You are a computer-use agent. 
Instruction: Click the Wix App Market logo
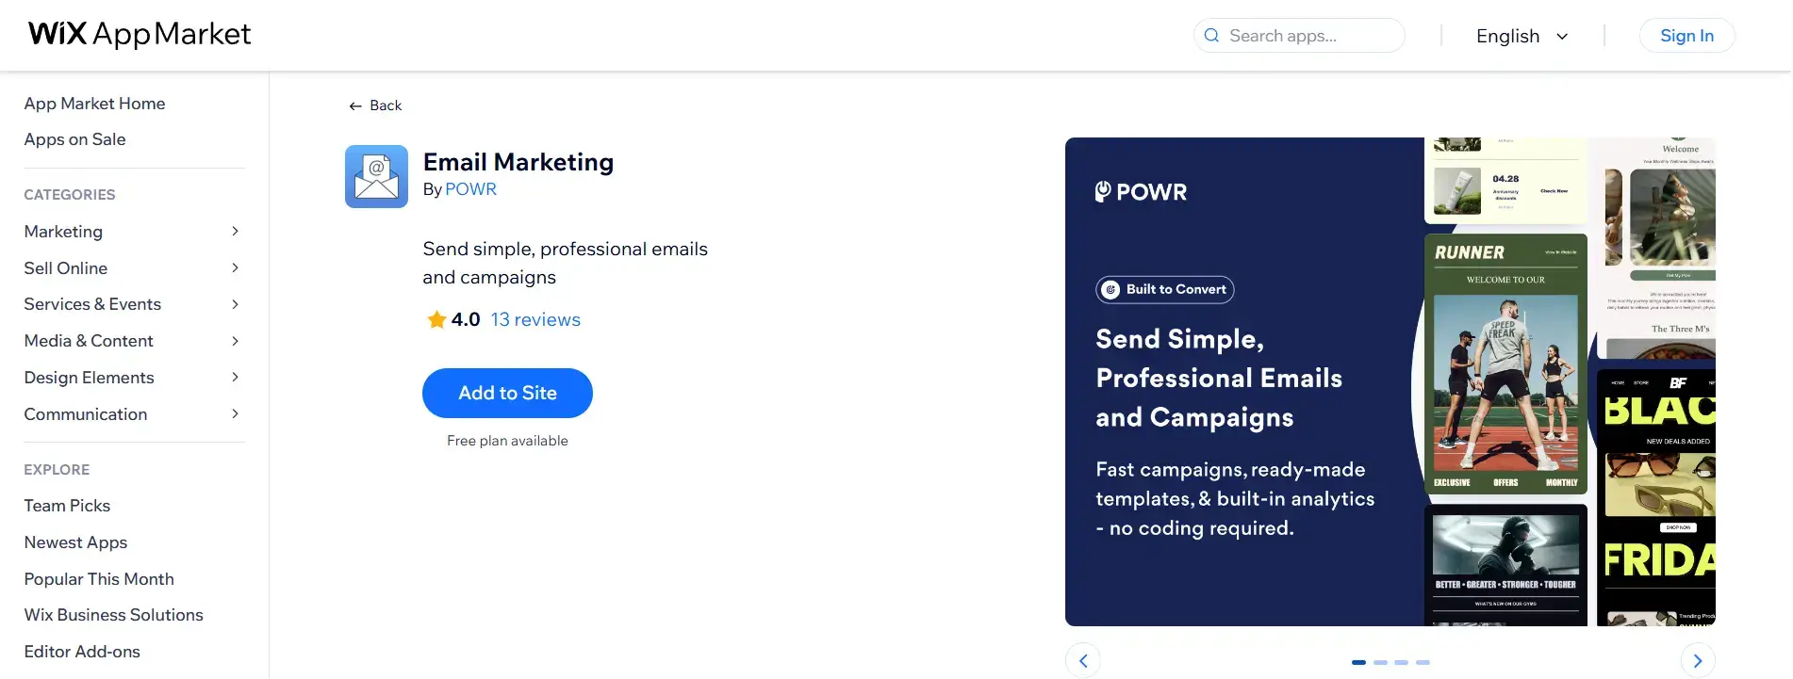click(140, 35)
